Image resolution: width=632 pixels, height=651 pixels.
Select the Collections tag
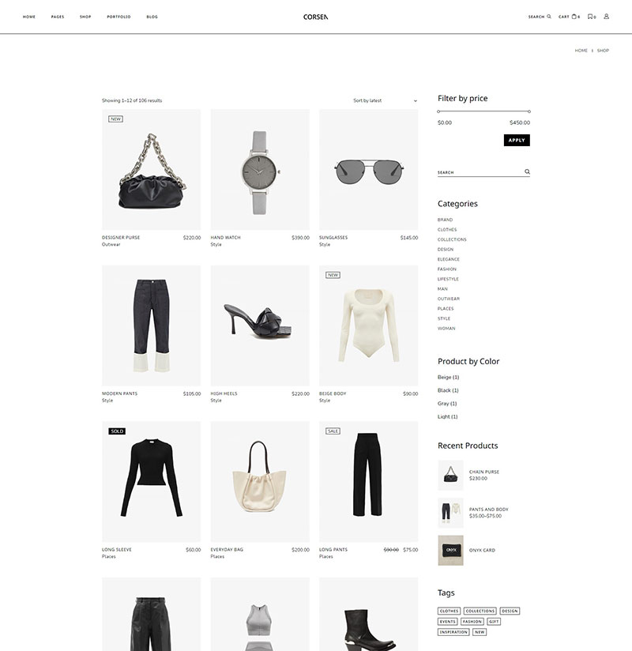pyautogui.click(x=480, y=611)
